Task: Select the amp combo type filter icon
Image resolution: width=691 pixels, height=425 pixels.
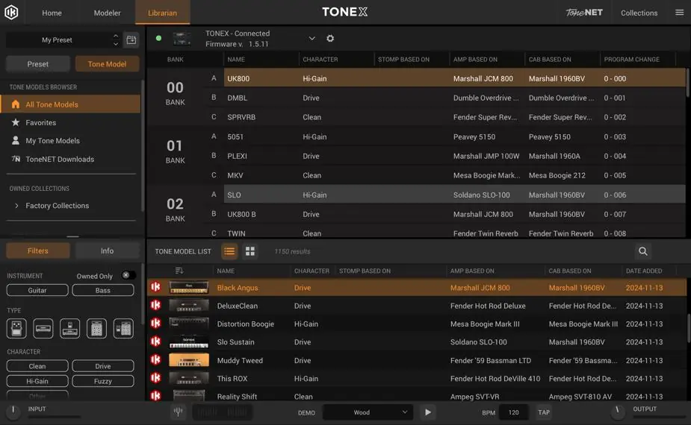Action: pos(70,328)
